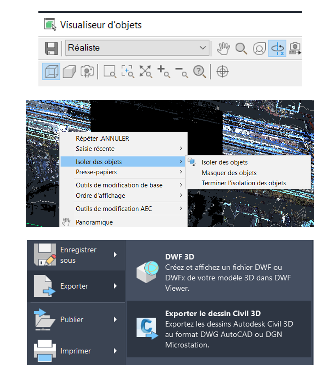Open Ordre d'affichage menu entry

click(124, 196)
